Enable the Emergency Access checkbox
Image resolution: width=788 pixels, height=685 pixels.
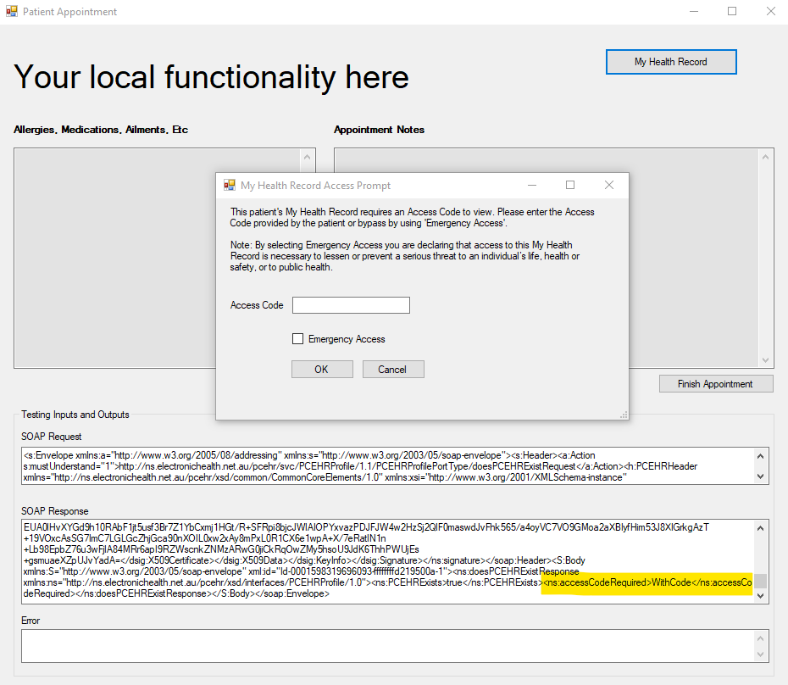(x=297, y=338)
